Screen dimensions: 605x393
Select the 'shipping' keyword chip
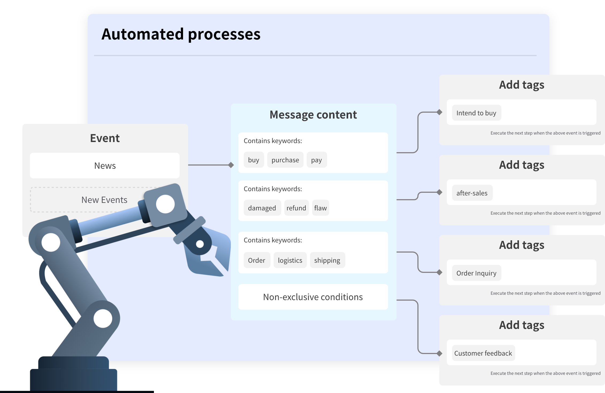(327, 260)
